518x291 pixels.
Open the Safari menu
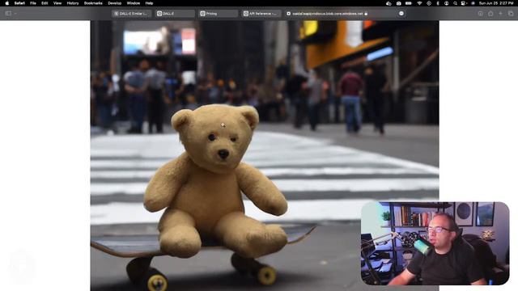[19, 3]
